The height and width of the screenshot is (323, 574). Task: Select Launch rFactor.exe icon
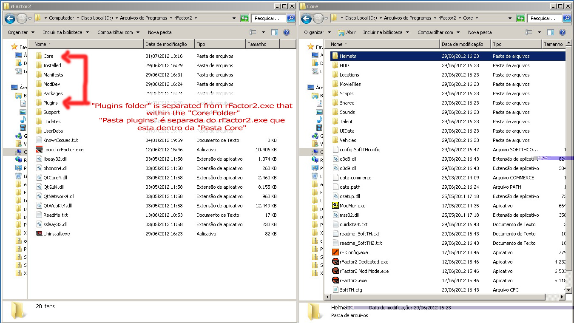pyautogui.click(x=39, y=150)
